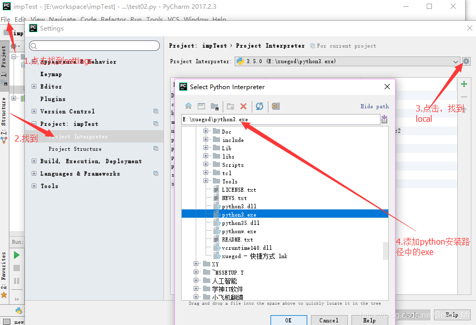Viewport: 476px width, 325px height.
Task: Expand the XY folder
Action: click(196, 263)
